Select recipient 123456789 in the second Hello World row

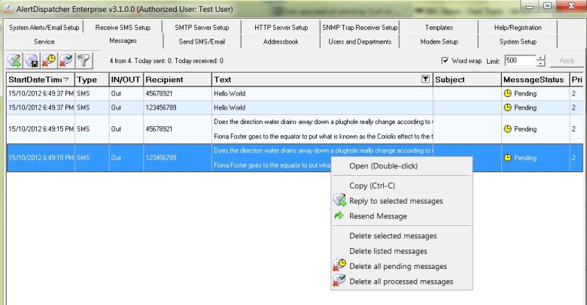click(x=161, y=107)
